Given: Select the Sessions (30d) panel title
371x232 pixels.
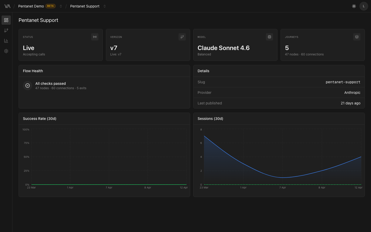Looking at the screenshot, I should click(210, 119).
